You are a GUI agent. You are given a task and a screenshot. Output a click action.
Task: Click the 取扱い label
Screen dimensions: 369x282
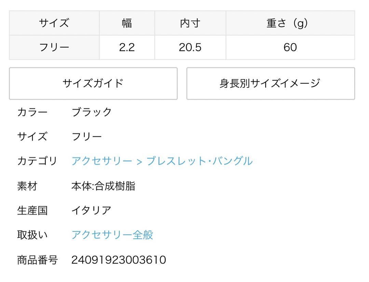(32, 235)
